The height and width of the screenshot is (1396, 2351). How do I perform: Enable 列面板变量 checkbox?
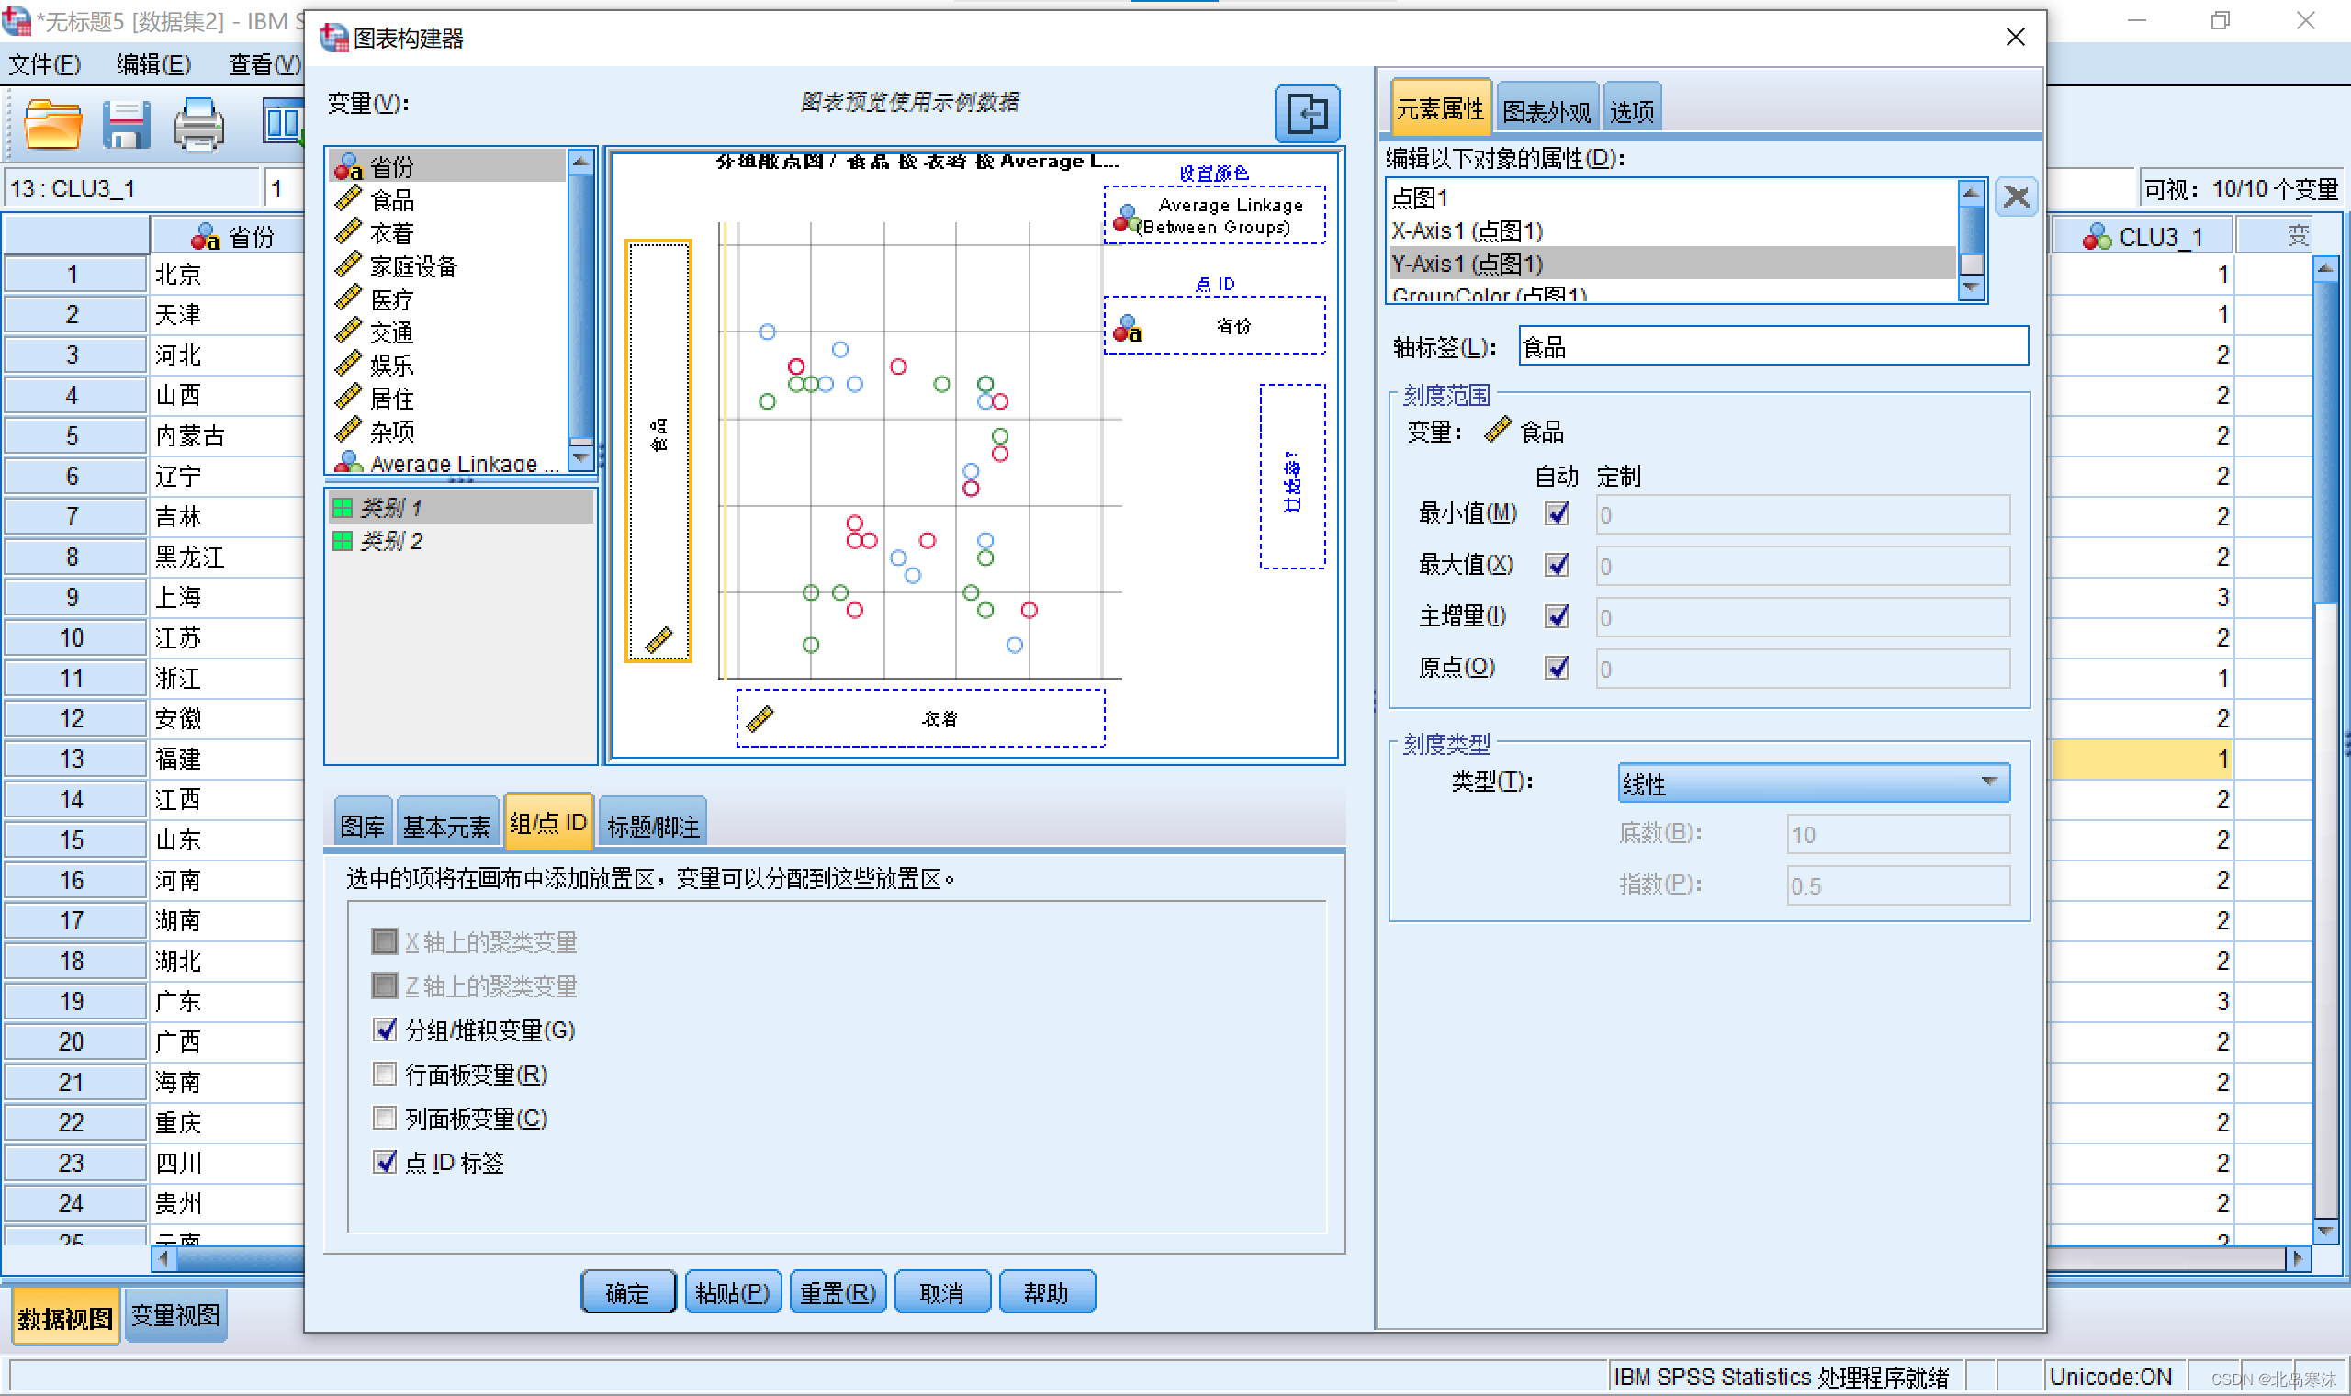(x=385, y=1119)
